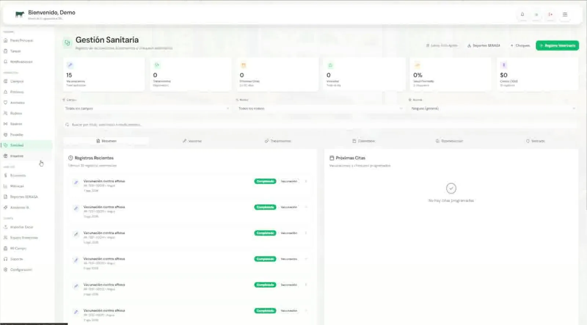This screenshot has width=587, height=325.
Task: Switch to the Resumen tab
Action: [106, 141]
